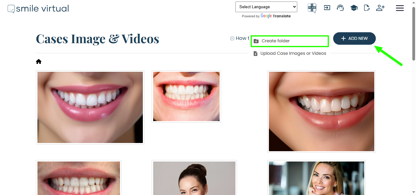Viewport: 416px width, 195px height.
Task: Open the woman with hair bun thumbnail
Action: (x=194, y=178)
